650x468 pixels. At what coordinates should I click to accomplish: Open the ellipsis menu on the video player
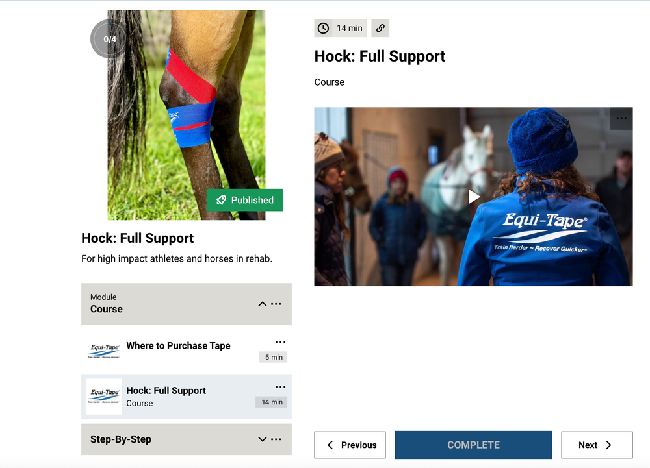[x=621, y=118]
